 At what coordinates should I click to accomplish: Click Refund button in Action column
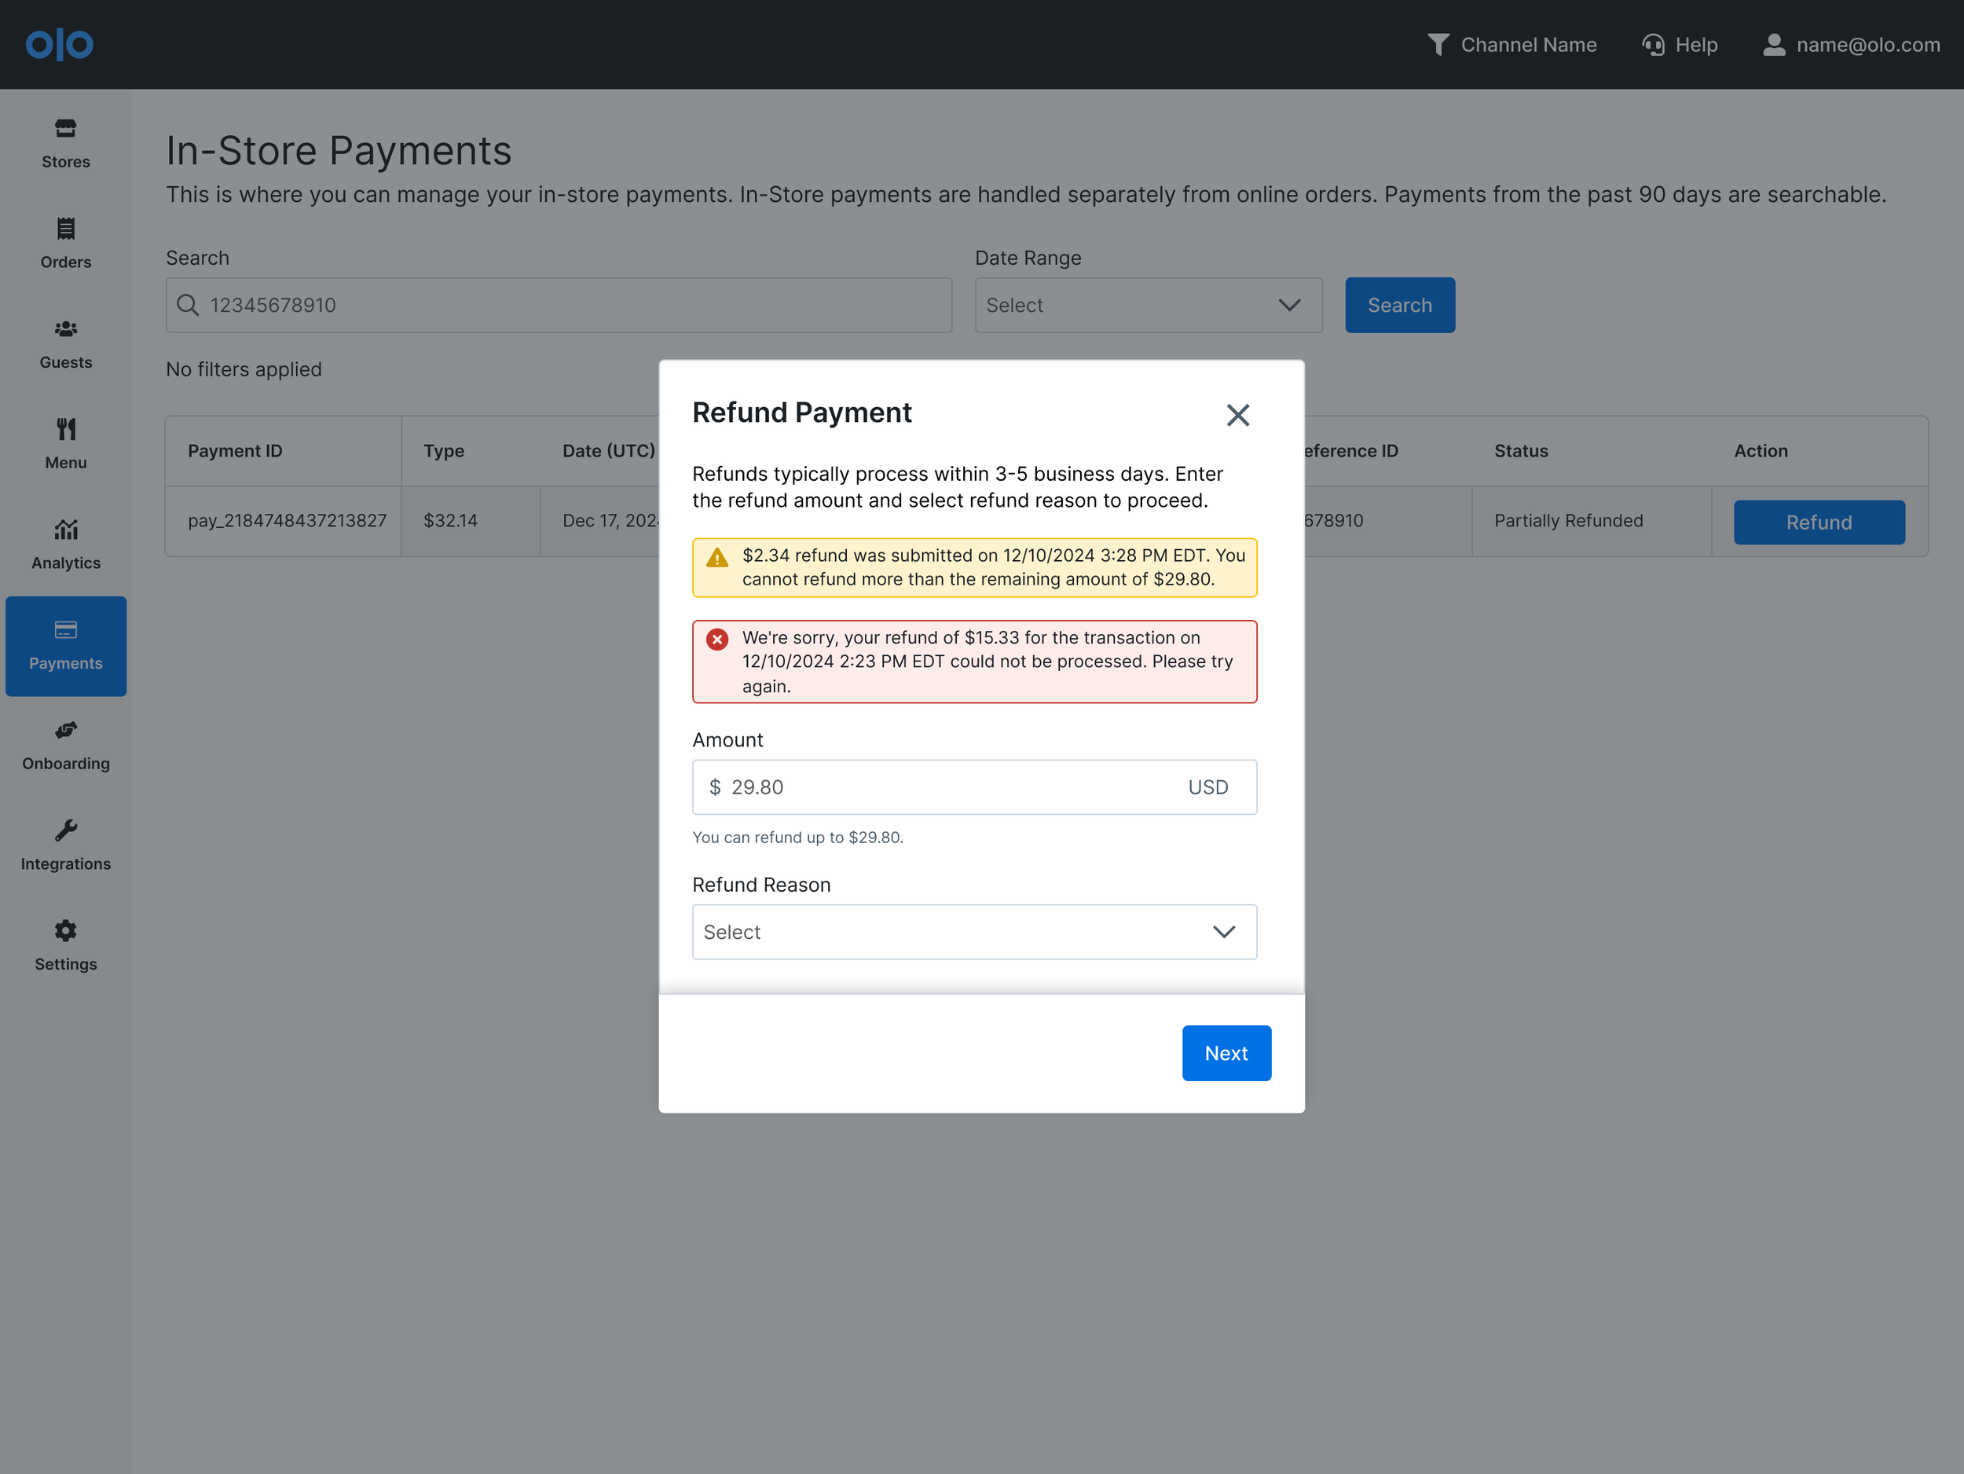coord(1819,522)
